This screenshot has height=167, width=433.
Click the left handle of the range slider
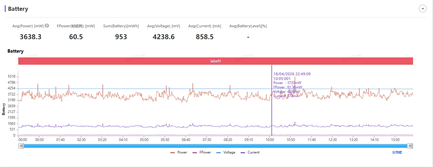pos(21,146)
